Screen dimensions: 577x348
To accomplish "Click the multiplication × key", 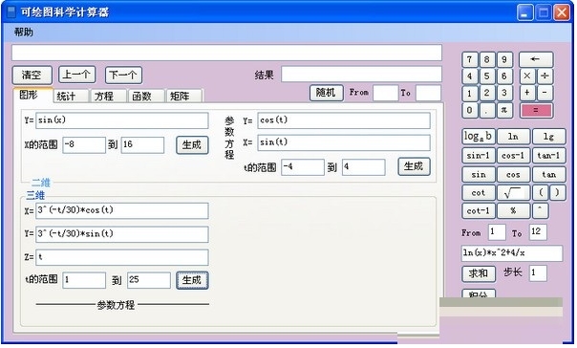I will click(x=527, y=76).
